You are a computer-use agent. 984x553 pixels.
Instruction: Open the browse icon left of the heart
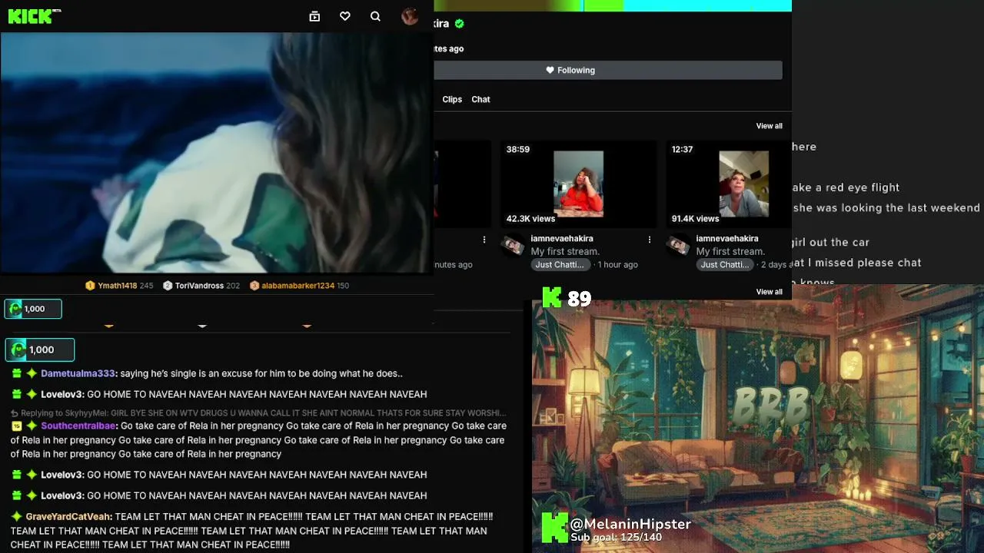[x=314, y=16]
